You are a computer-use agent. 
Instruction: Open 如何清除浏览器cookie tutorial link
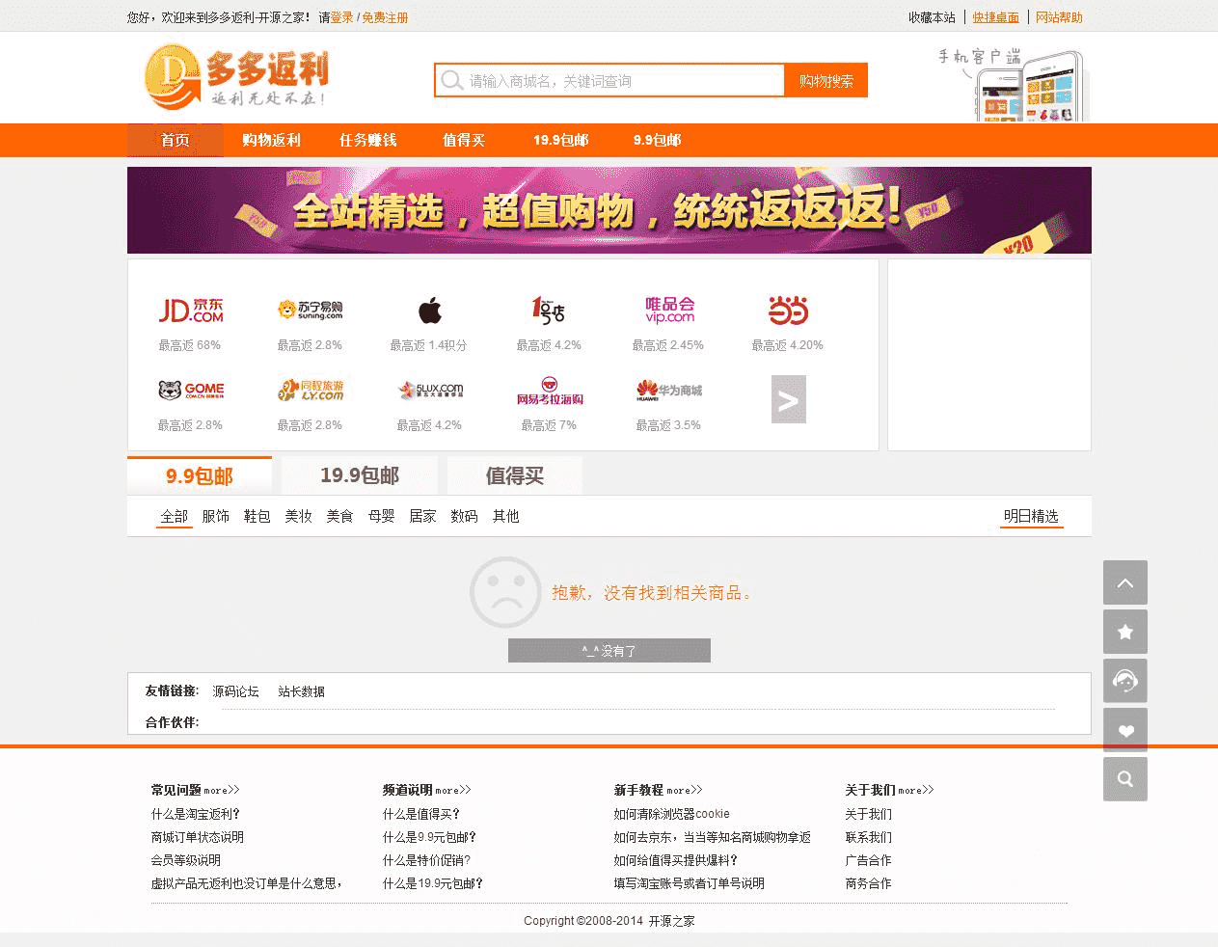672,814
